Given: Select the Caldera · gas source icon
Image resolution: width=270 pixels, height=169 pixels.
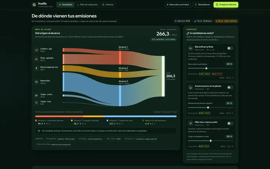Looking at the screenshot, I should [36, 50].
